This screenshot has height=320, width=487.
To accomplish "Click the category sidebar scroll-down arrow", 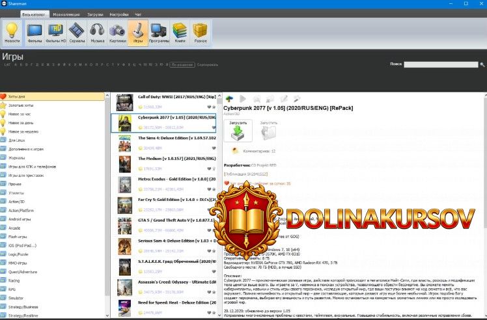I will 107,315.
